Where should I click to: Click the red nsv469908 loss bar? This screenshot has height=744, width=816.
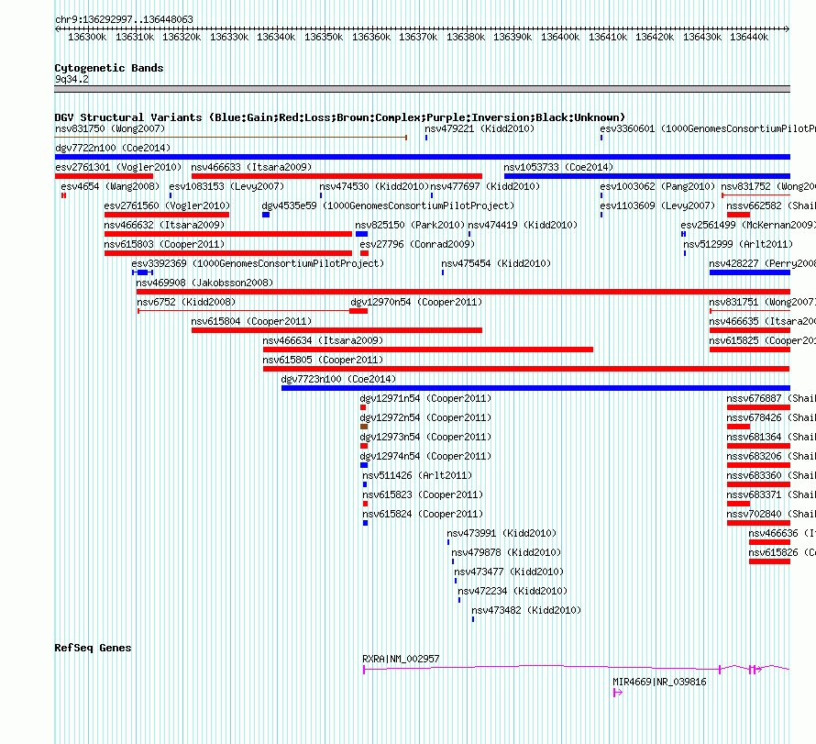point(463,292)
